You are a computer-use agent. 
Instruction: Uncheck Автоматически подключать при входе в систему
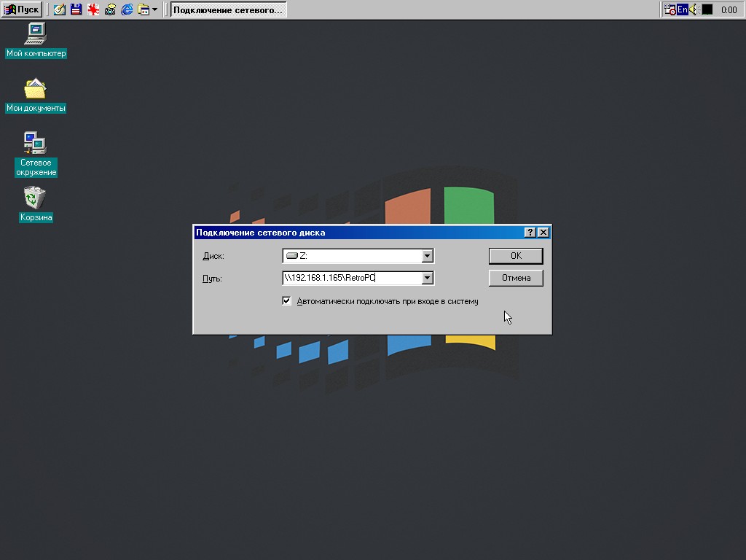point(287,301)
